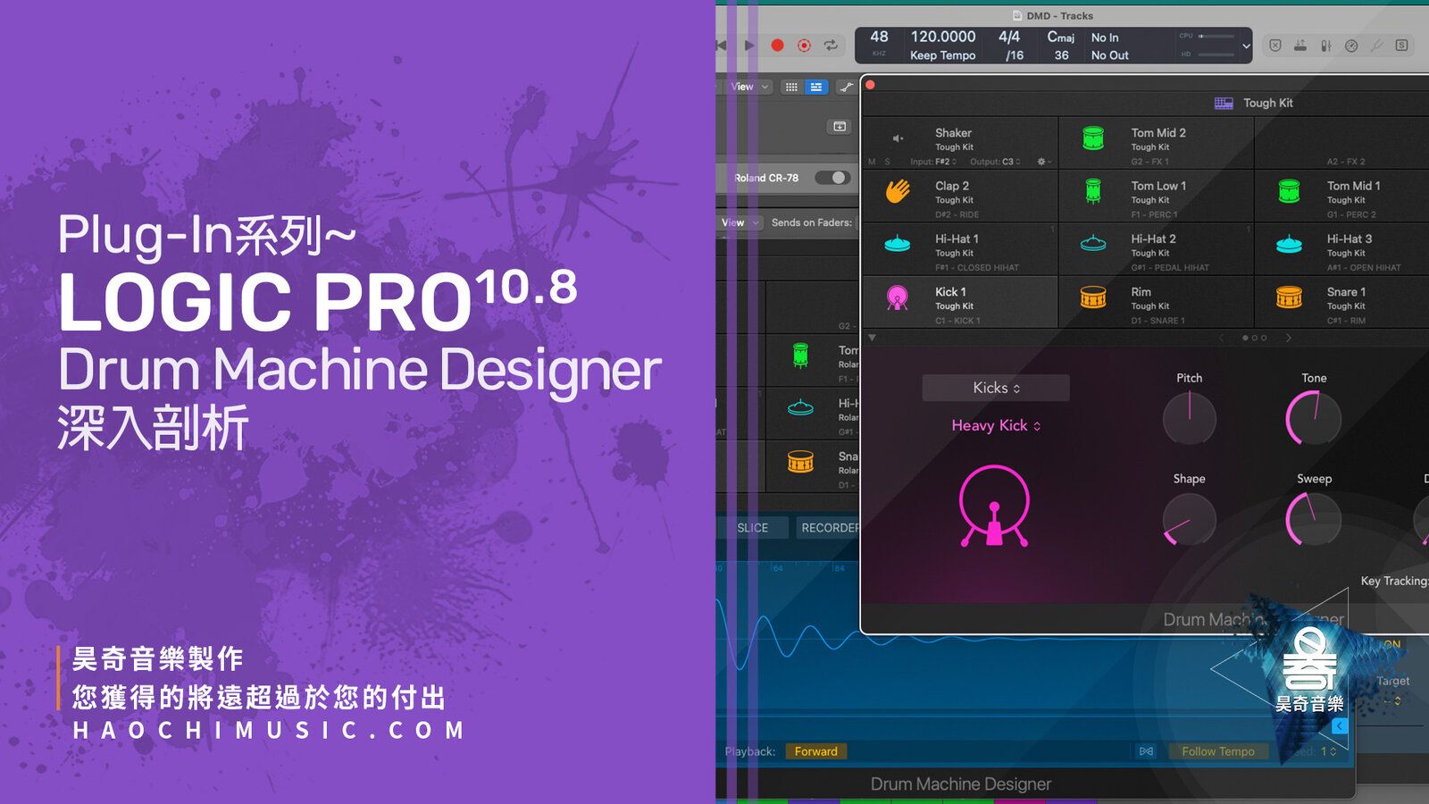The image size is (1429, 804).
Task: Select the Snare 1 drum icon
Action: (1289, 297)
